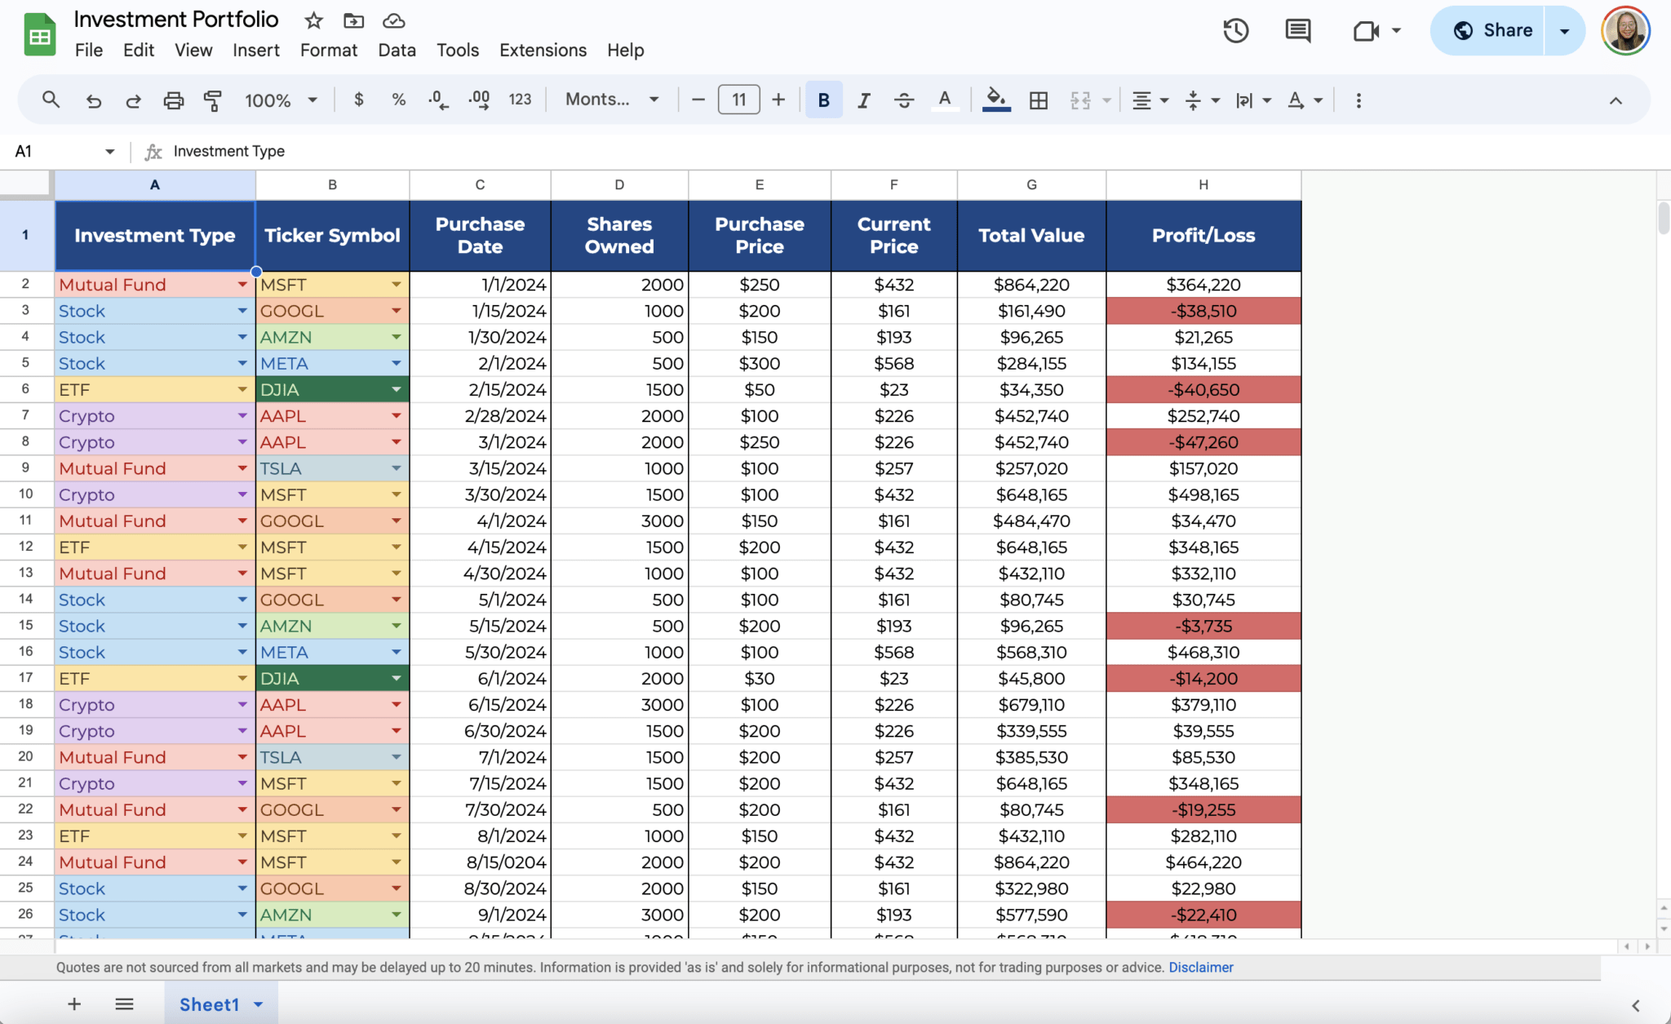Open the Extensions menu
1671x1024 pixels.
(543, 51)
